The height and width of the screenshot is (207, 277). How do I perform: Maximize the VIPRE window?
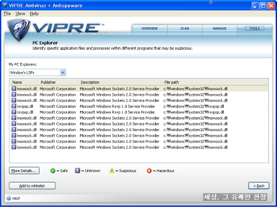pos(263,6)
